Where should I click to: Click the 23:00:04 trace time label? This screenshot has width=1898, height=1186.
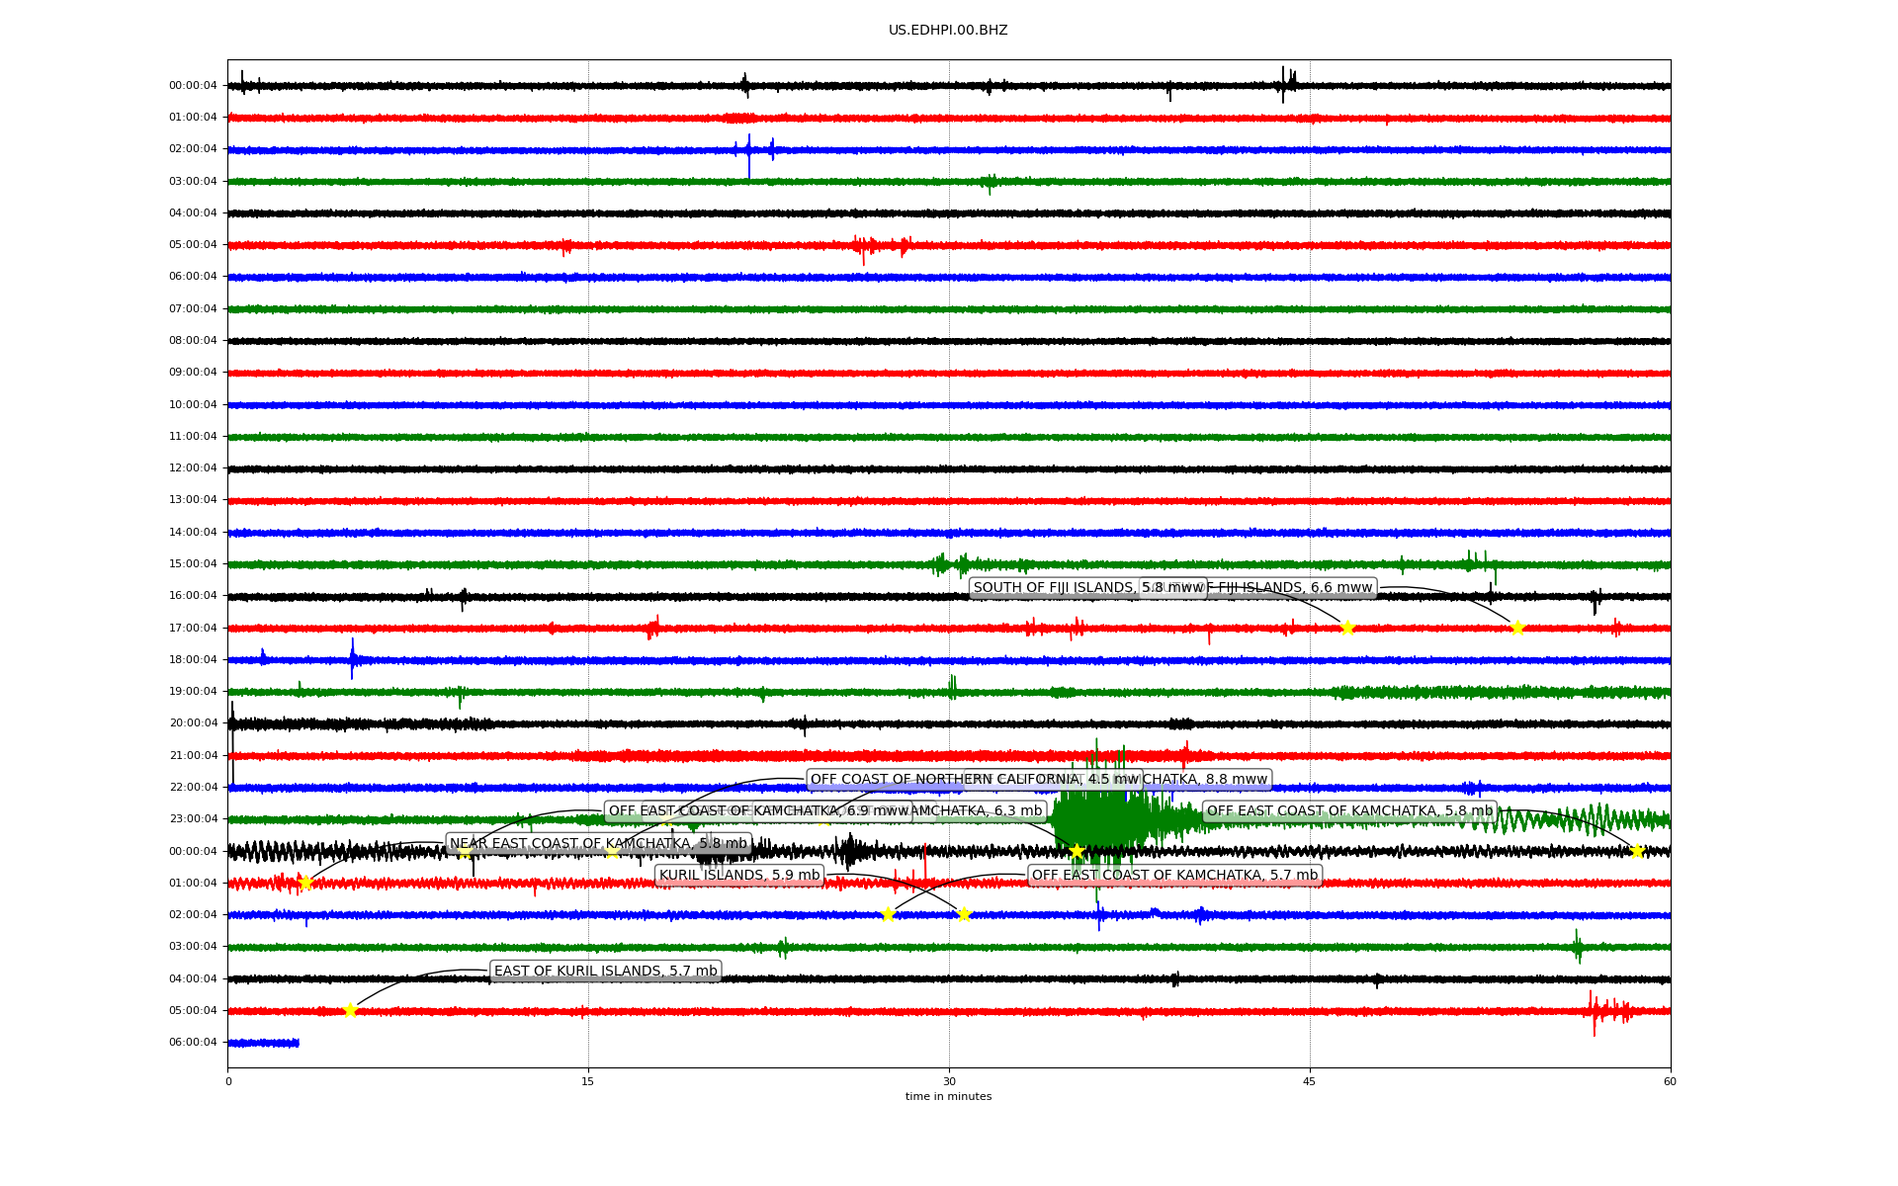pyautogui.click(x=193, y=819)
